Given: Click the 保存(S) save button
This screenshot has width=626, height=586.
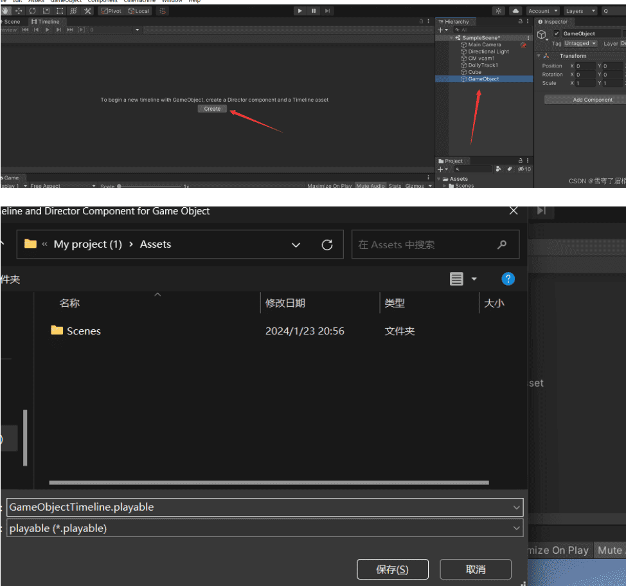Looking at the screenshot, I should 392,569.
